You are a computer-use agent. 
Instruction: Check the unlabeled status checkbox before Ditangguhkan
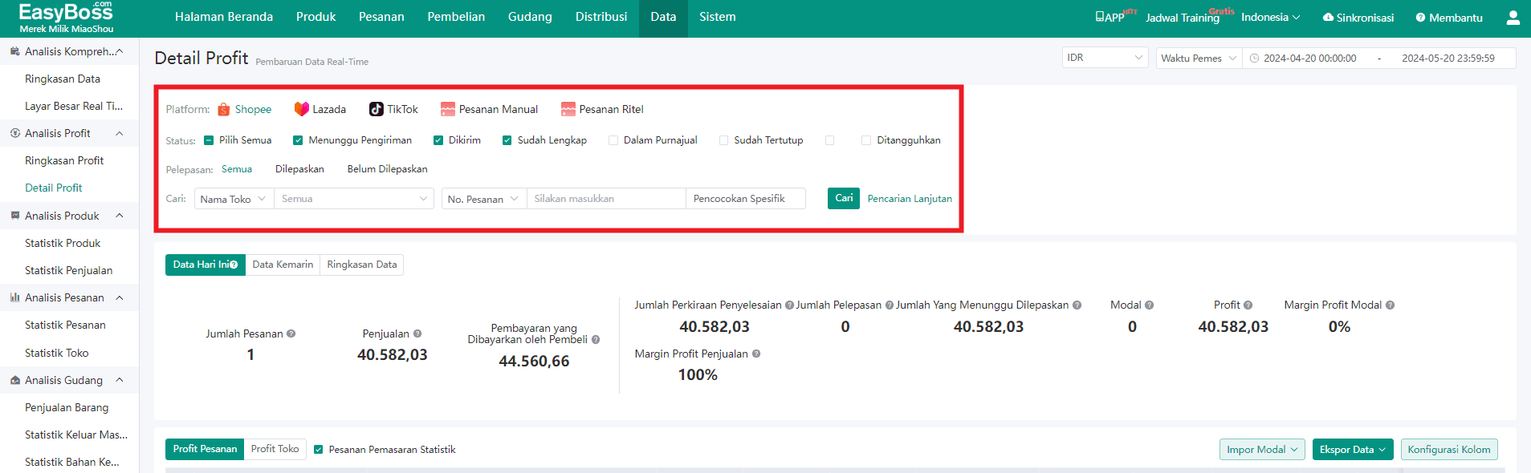pos(830,140)
